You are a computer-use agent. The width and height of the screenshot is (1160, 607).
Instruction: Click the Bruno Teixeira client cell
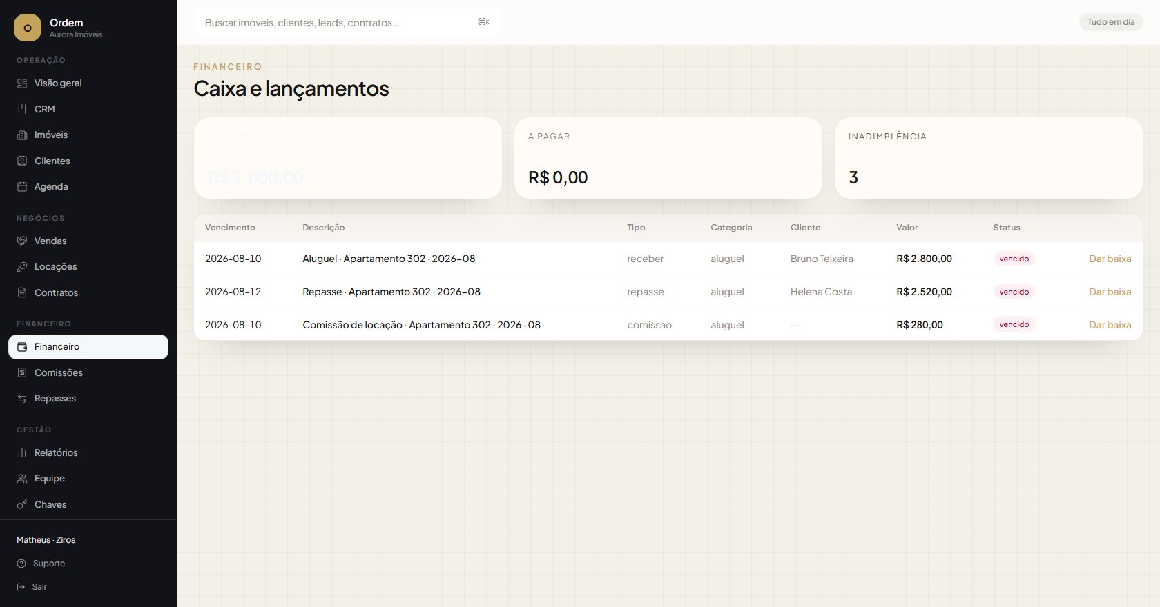822,259
